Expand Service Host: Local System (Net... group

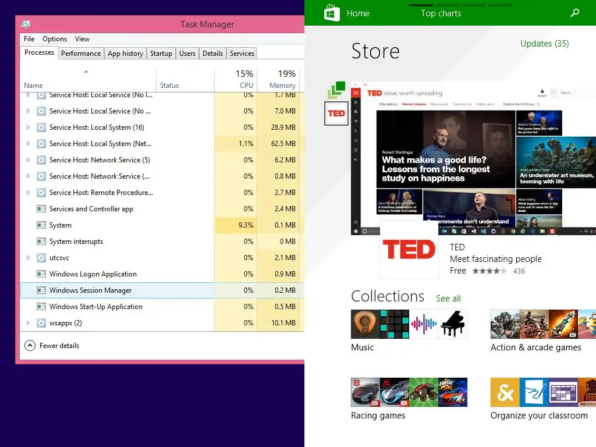tap(28, 144)
